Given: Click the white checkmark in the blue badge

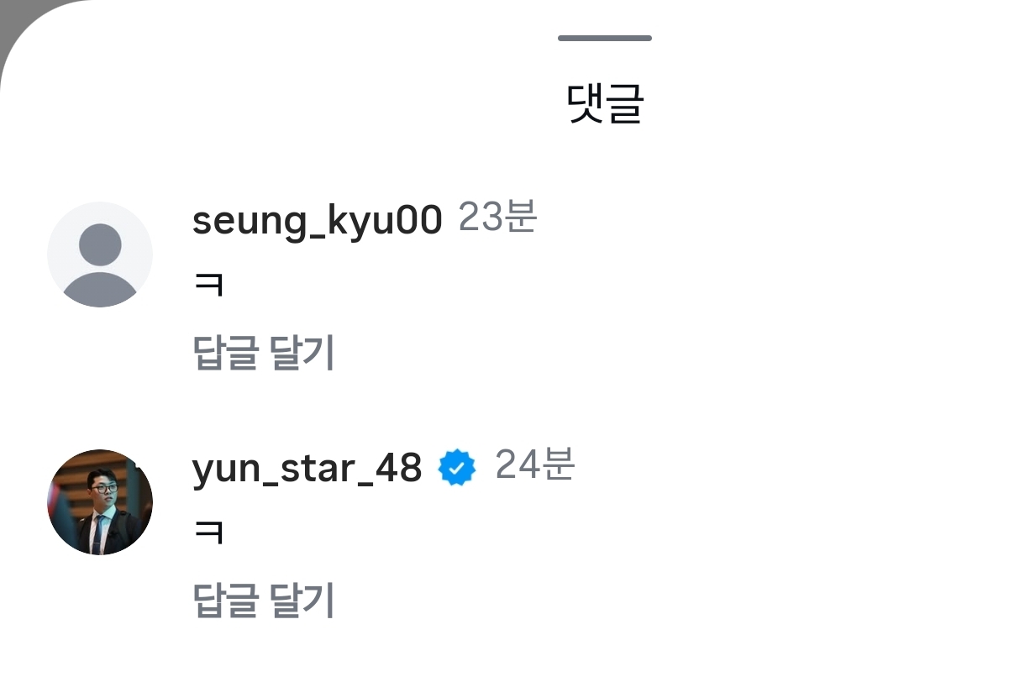Looking at the screenshot, I should (x=458, y=469).
